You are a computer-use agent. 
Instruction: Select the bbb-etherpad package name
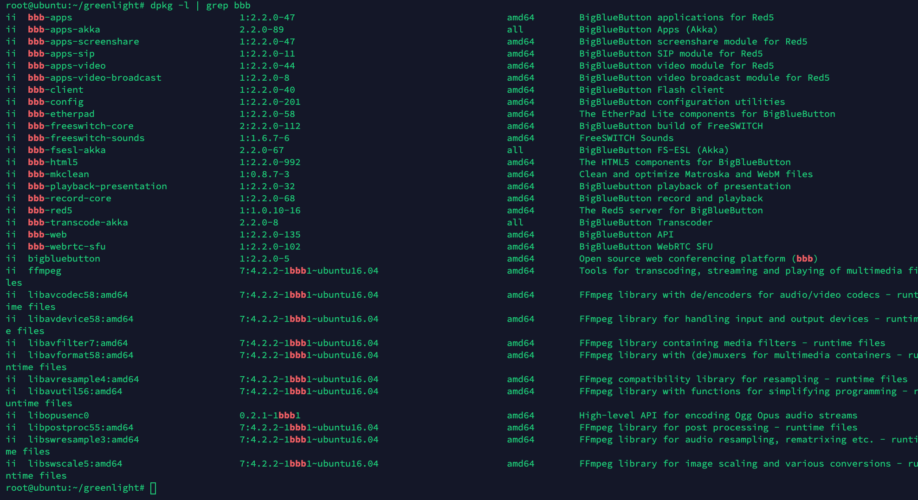(61, 114)
